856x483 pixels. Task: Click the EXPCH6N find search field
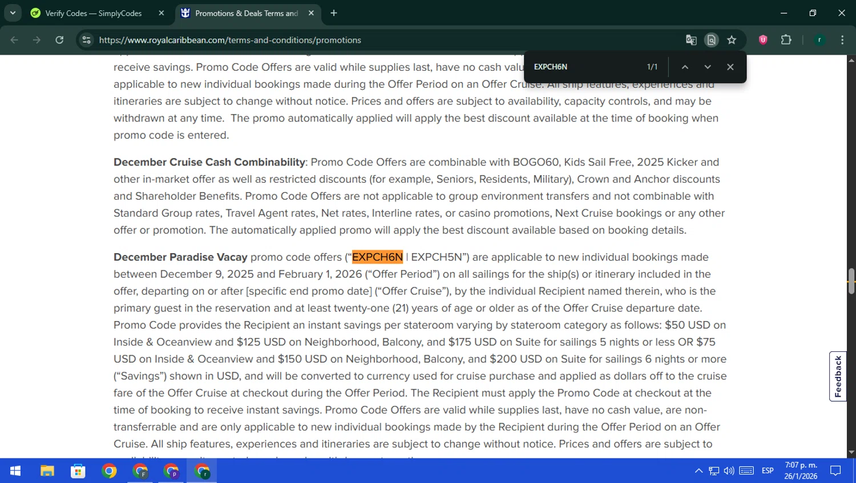[585, 67]
